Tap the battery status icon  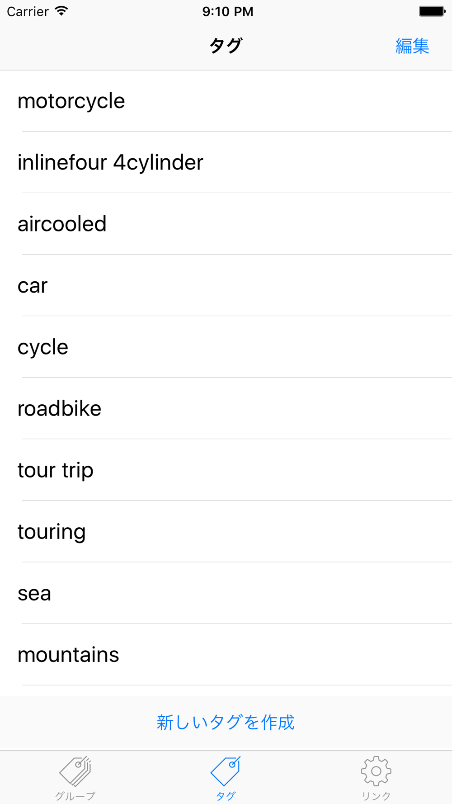point(432,11)
